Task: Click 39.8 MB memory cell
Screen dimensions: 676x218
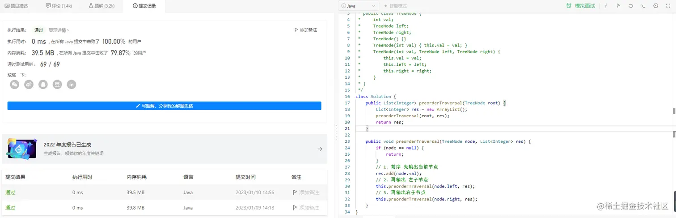Action: click(135, 208)
